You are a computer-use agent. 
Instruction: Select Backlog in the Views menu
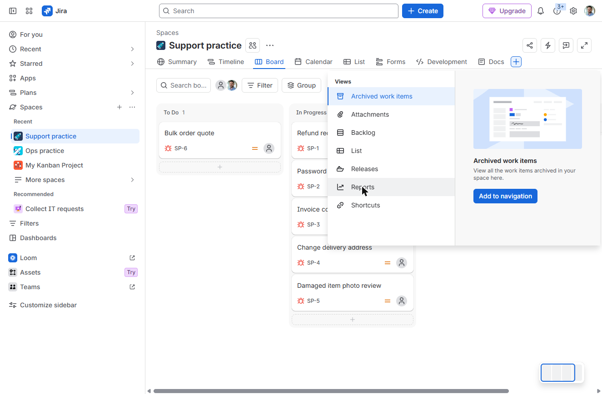click(391, 133)
